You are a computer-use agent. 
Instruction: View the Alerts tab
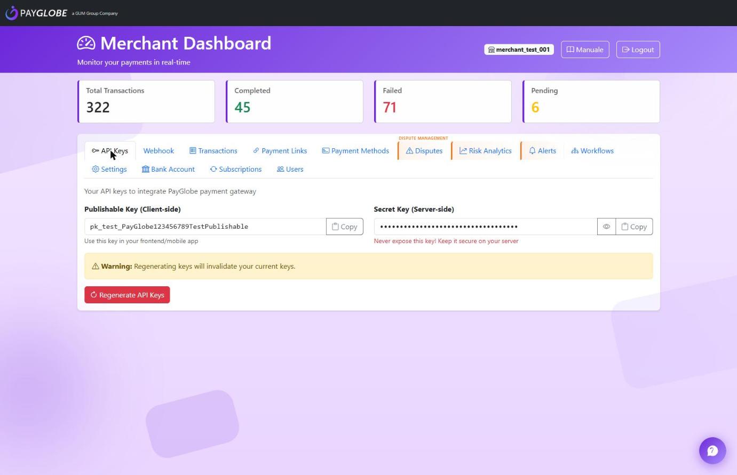pyautogui.click(x=542, y=151)
